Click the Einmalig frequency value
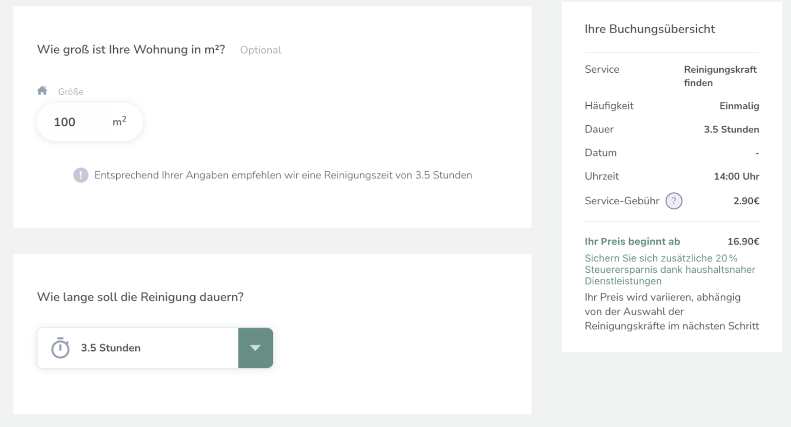 pyautogui.click(x=739, y=106)
